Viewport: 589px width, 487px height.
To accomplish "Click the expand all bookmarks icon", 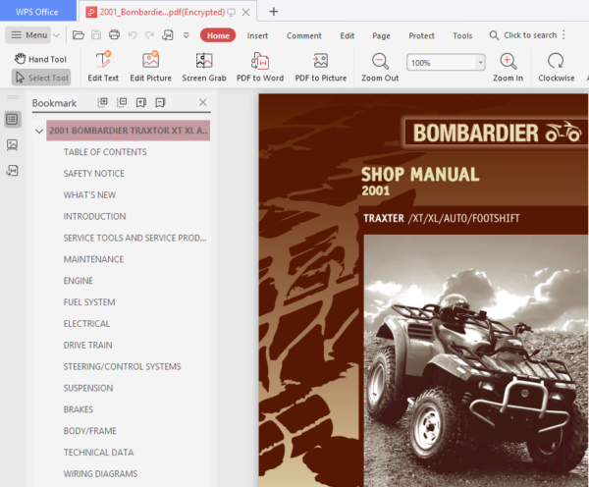I will pos(102,102).
